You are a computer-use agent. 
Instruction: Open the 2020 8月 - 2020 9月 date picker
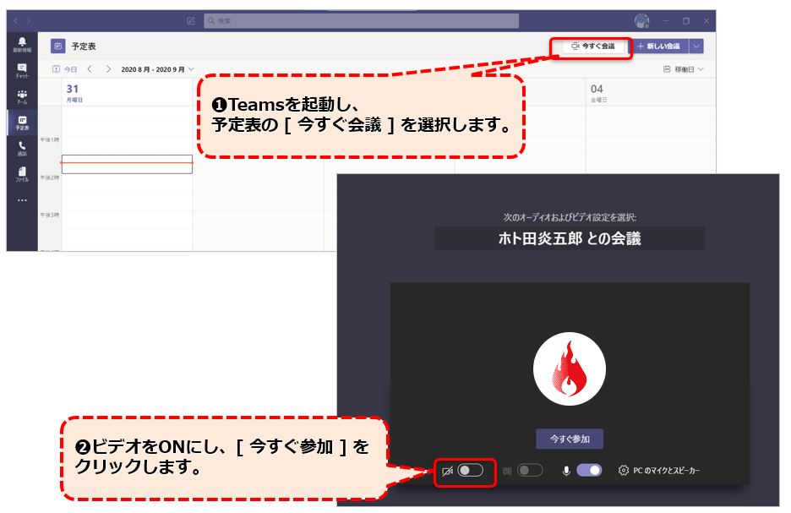(157, 69)
